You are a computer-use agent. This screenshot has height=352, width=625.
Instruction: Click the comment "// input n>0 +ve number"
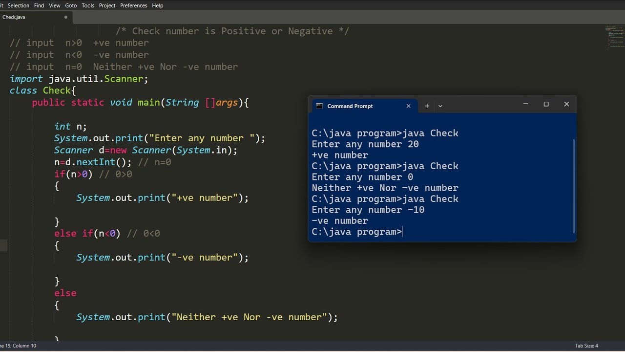pyautogui.click(x=79, y=43)
